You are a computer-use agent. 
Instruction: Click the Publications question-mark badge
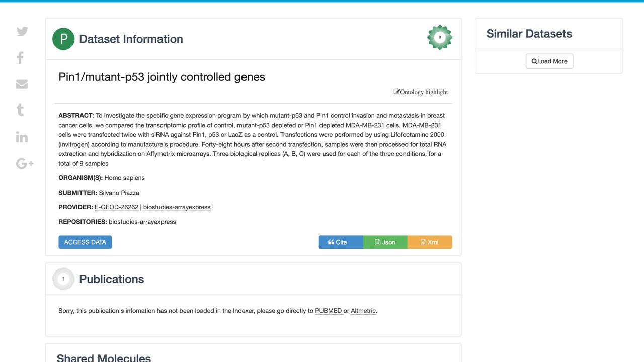coord(63,279)
